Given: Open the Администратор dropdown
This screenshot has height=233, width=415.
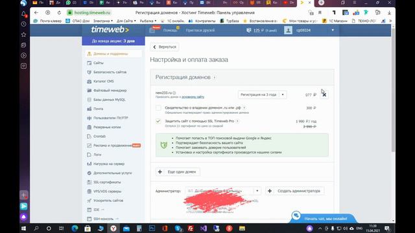Looking at the screenshot, I should [x=223, y=191].
